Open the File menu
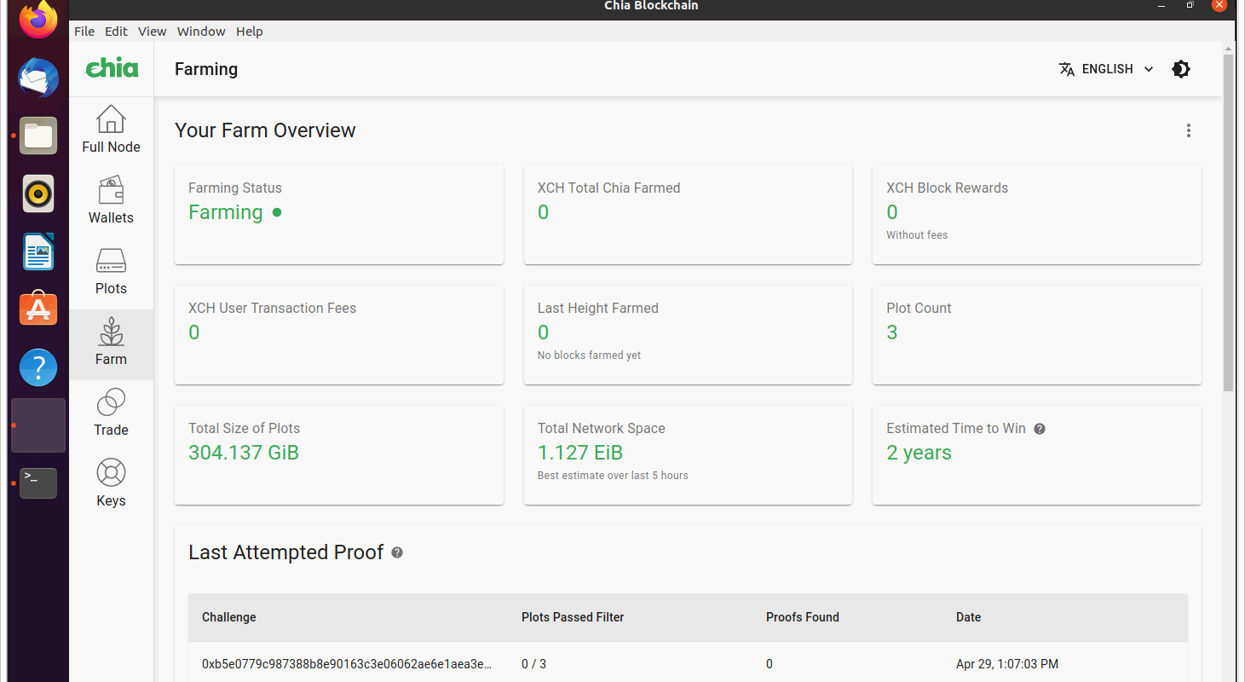1245x682 pixels. tap(84, 32)
